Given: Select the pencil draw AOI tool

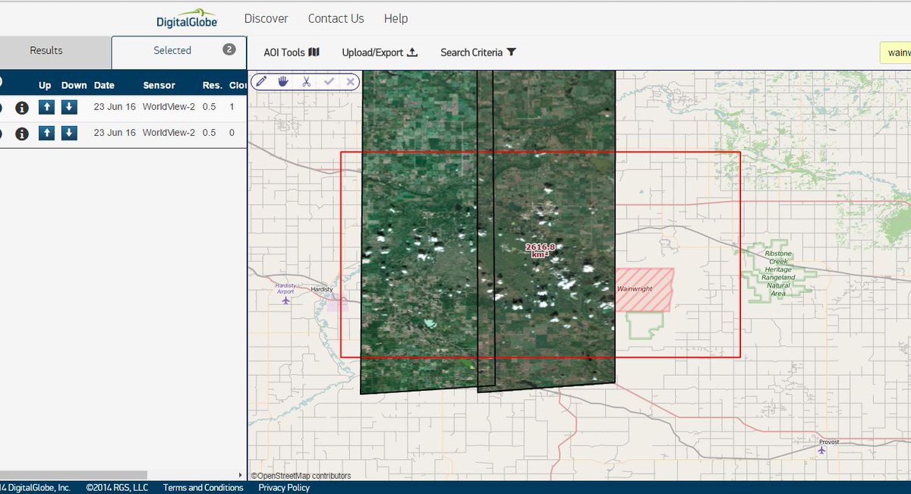Looking at the screenshot, I should 261,81.
